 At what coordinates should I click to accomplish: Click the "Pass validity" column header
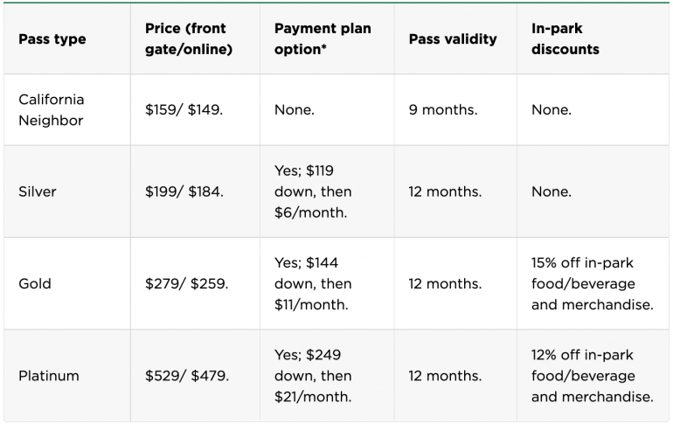(x=453, y=39)
